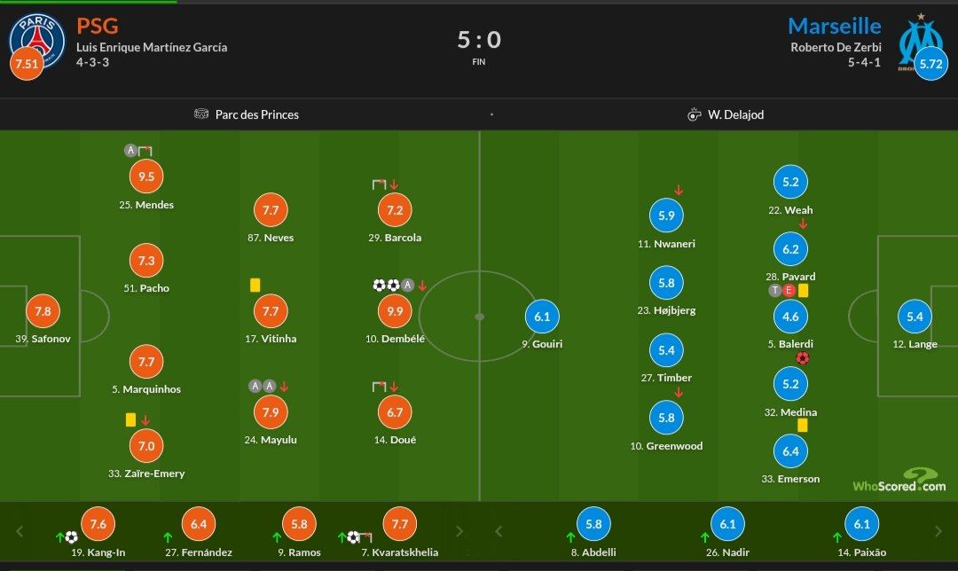
Task: Open the Marseille team name link
Action: (835, 26)
